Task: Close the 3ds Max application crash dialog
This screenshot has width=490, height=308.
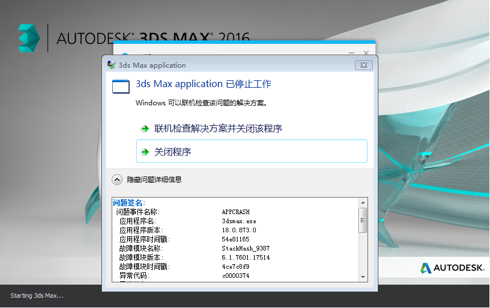Action: tap(364, 65)
